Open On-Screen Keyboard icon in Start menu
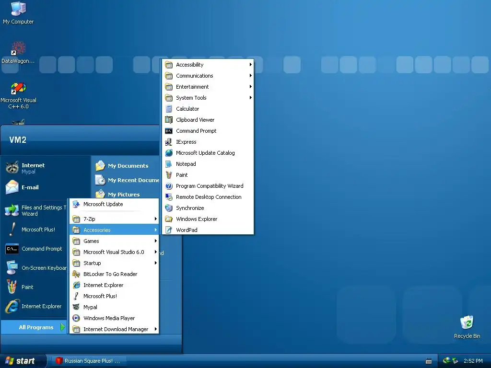The width and height of the screenshot is (491, 368). pos(12,268)
